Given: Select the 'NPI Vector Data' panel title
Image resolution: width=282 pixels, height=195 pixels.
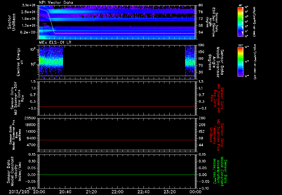Looking at the screenshot, I should pos(56,2).
